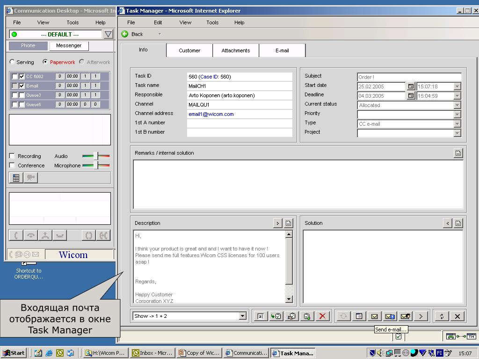Open the Start date time dropdown

457,86
